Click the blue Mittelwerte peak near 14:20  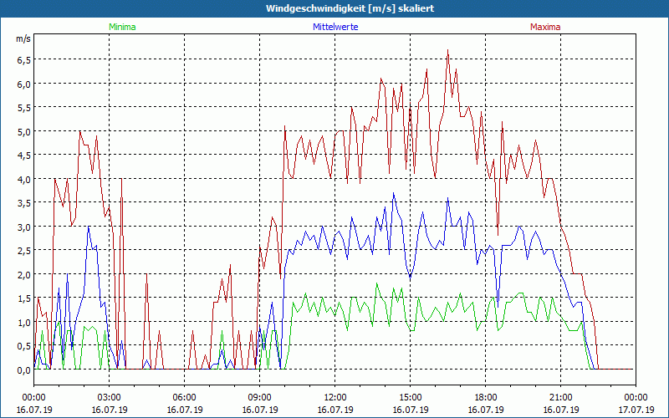click(x=393, y=193)
